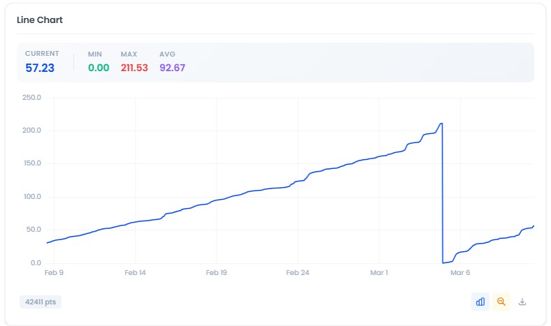
Task: Toggle the bar chart statistics icon
Action: pos(480,302)
